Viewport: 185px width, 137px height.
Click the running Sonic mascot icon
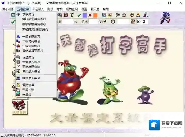[165, 18]
